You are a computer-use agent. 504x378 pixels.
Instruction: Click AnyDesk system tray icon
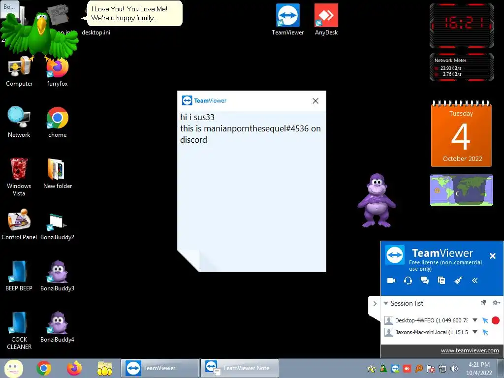pos(407,369)
